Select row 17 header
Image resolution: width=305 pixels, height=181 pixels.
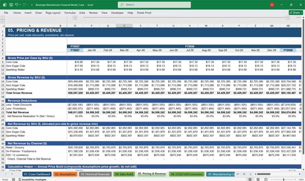[3, 93]
